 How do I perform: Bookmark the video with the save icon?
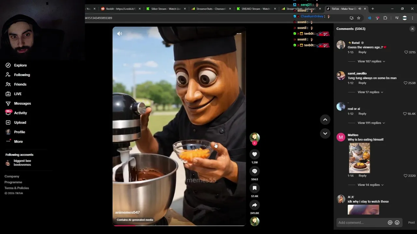[254, 188]
